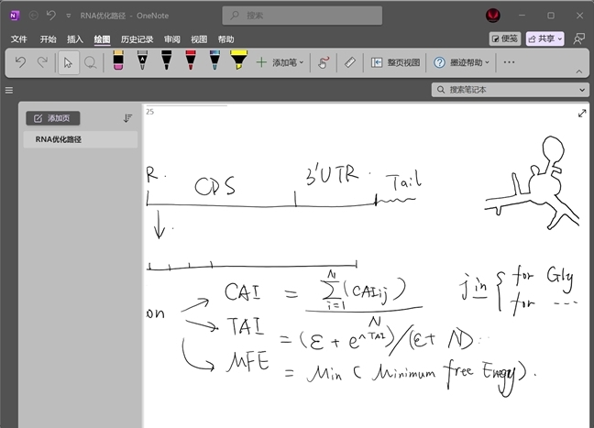This screenshot has width=594, height=428.
Task: Toggle the navigation pane hamburger
Action: [9, 90]
